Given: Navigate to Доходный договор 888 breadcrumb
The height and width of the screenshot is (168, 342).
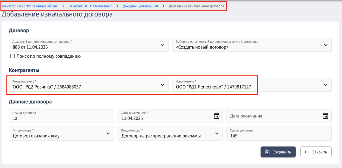Looking at the screenshot, I should tap(140, 6).
